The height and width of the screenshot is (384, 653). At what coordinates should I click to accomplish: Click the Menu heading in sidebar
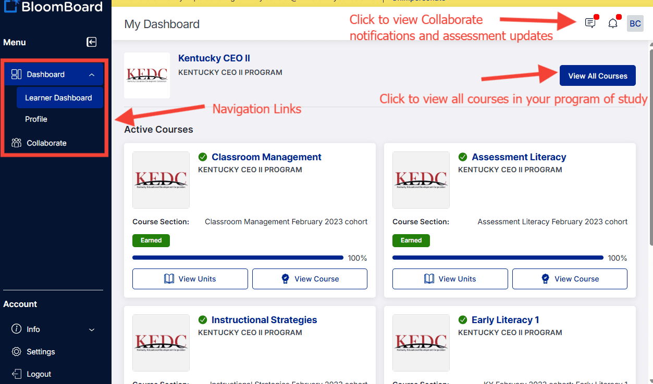click(x=15, y=42)
